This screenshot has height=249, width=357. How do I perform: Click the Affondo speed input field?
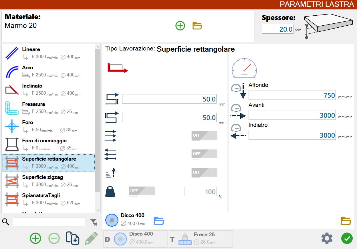click(x=292, y=95)
